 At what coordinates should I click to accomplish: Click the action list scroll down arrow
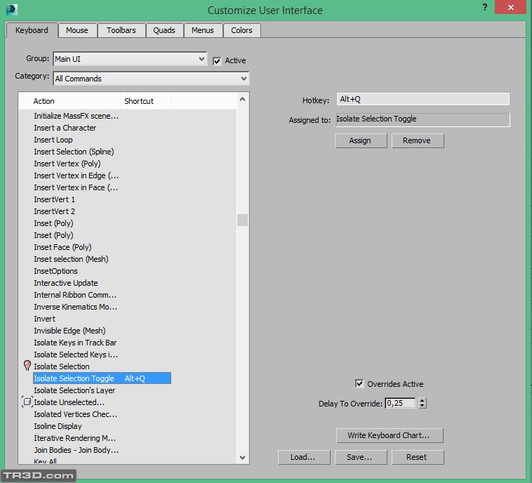point(242,457)
